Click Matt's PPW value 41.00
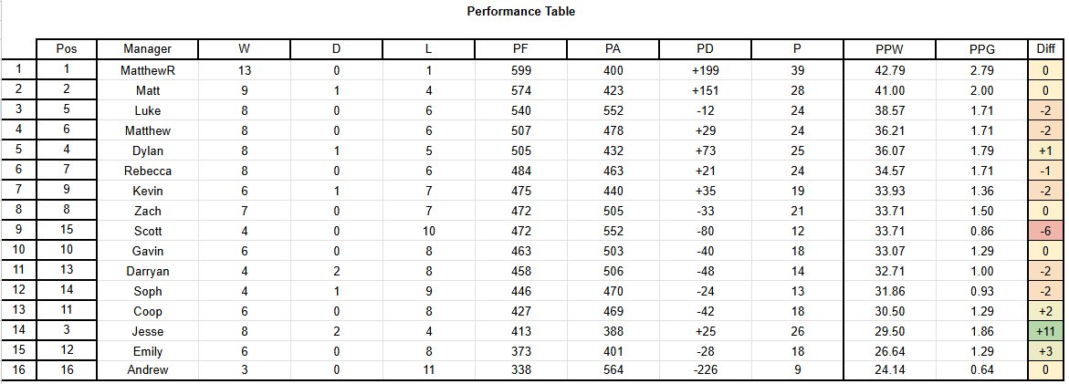The image size is (1069, 384). 889,90
